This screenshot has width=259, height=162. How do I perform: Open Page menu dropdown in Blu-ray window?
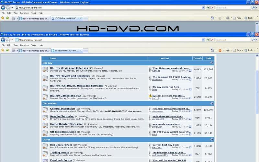coord(242,50)
